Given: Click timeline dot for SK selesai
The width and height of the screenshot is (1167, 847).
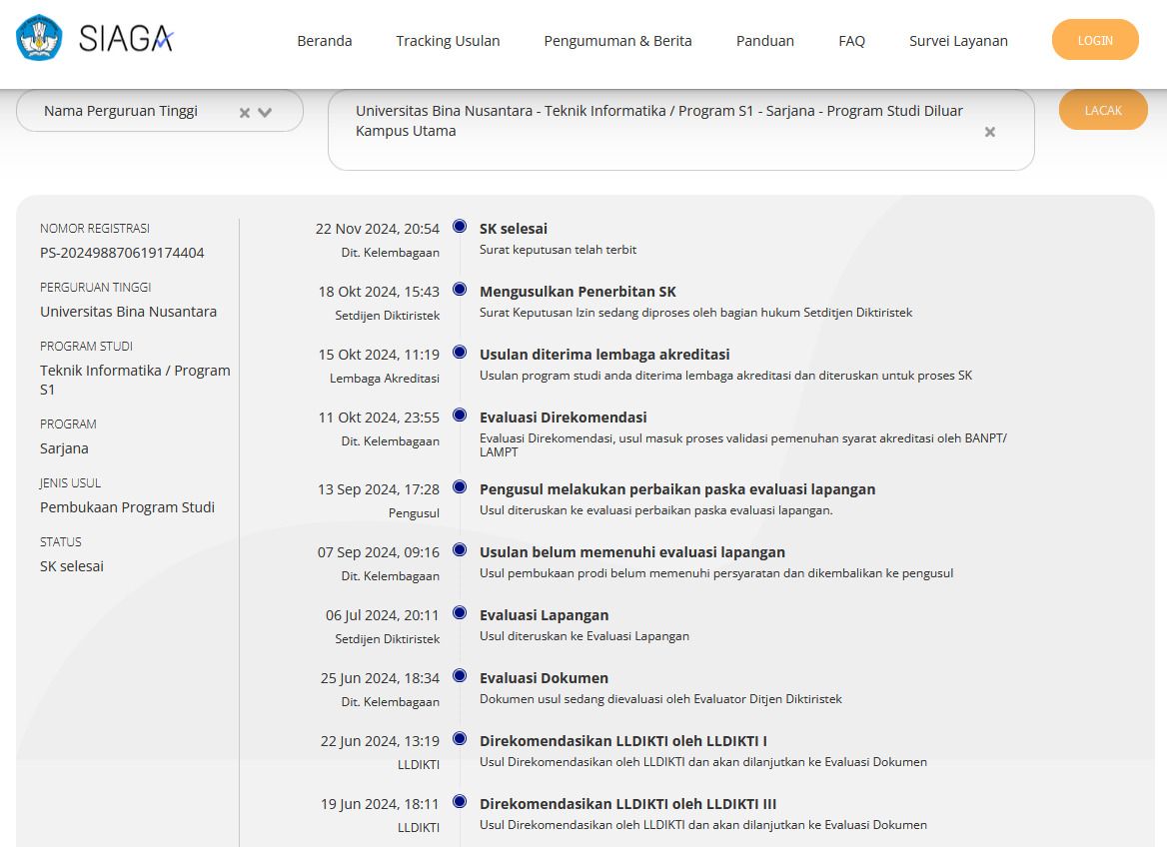Looking at the screenshot, I should pyautogui.click(x=460, y=226).
